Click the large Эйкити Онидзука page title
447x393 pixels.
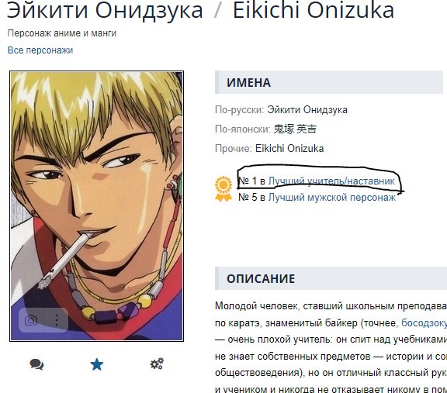pyautogui.click(x=105, y=10)
